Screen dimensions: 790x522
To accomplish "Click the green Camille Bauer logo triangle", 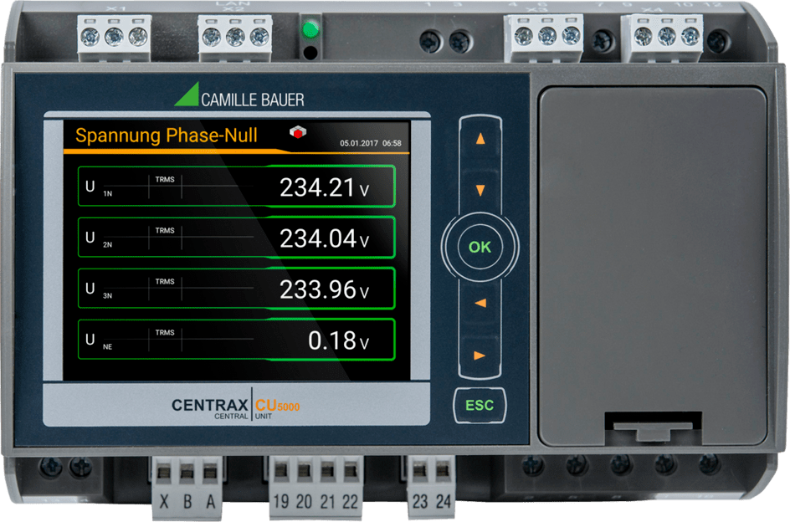I will 189,95.
